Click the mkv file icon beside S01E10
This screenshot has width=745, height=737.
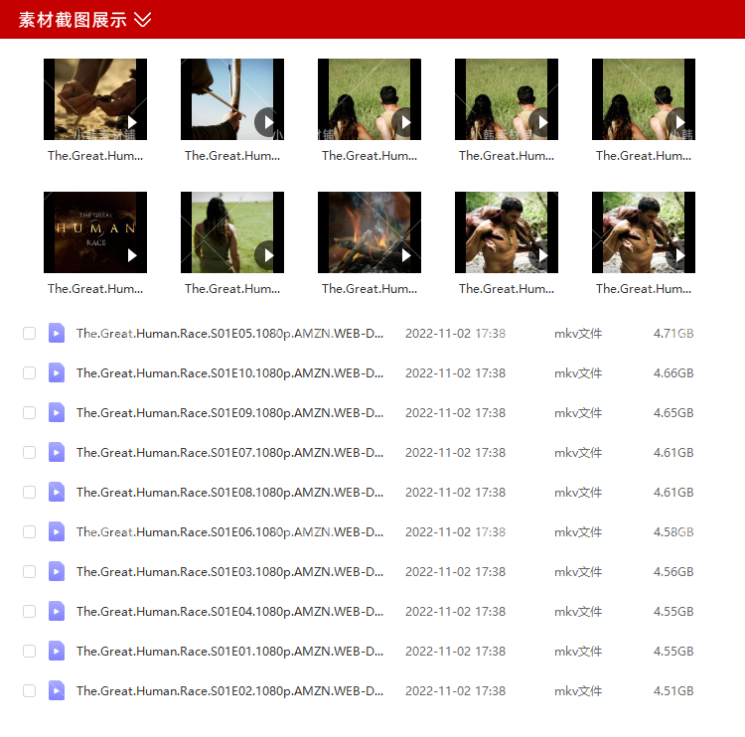pyautogui.click(x=57, y=373)
